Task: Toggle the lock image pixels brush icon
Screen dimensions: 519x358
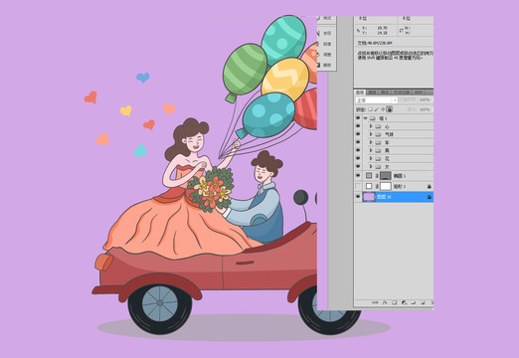Action: click(x=377, y=109)
